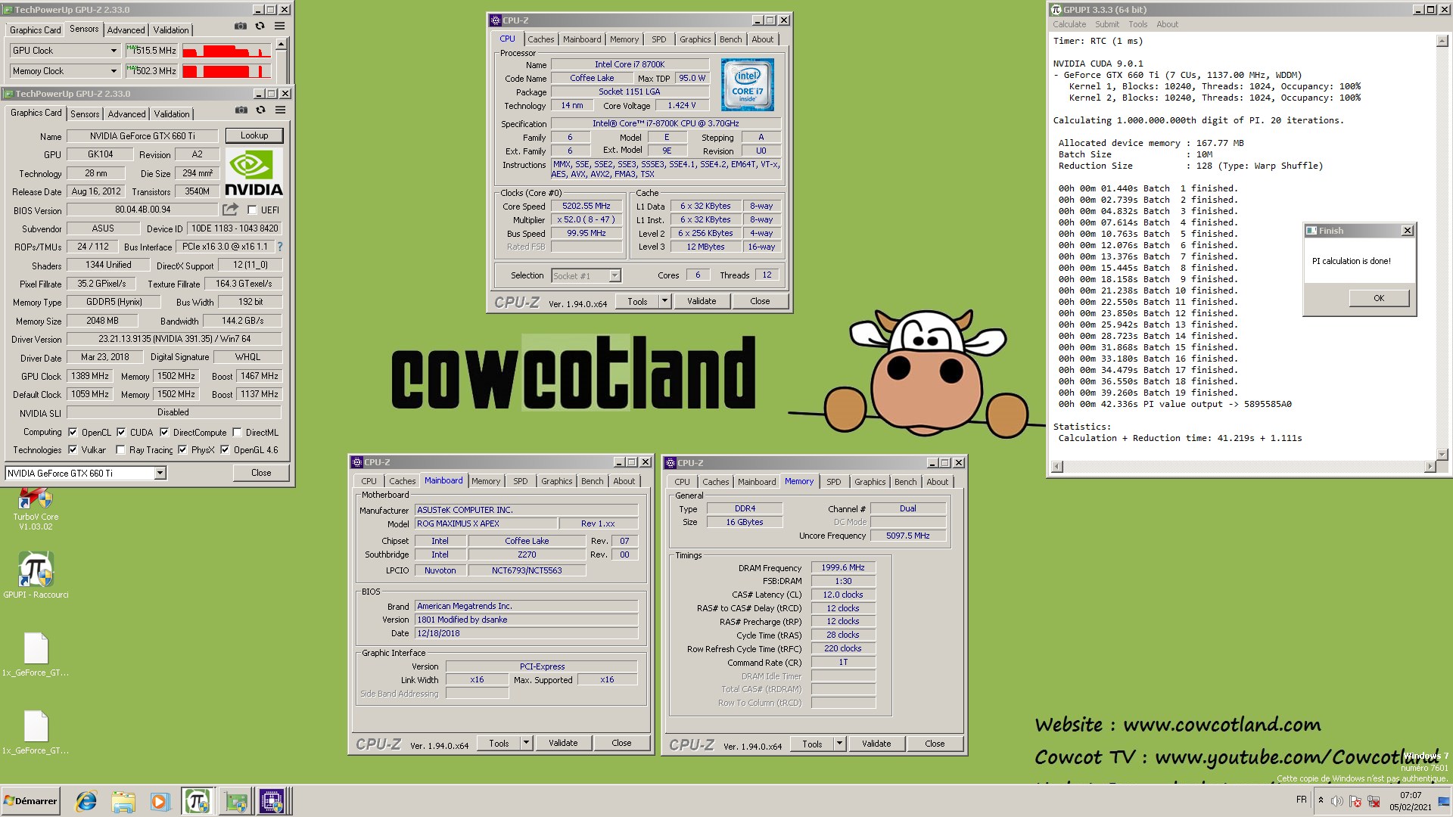Click the NVIDIA logo in GPU-Z

click(254, 173)
